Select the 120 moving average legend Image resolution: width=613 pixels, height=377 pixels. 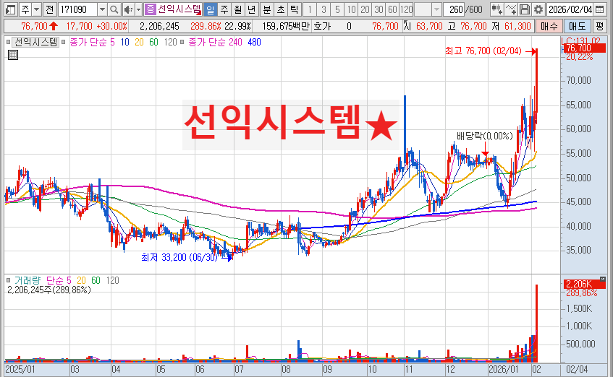171,42
